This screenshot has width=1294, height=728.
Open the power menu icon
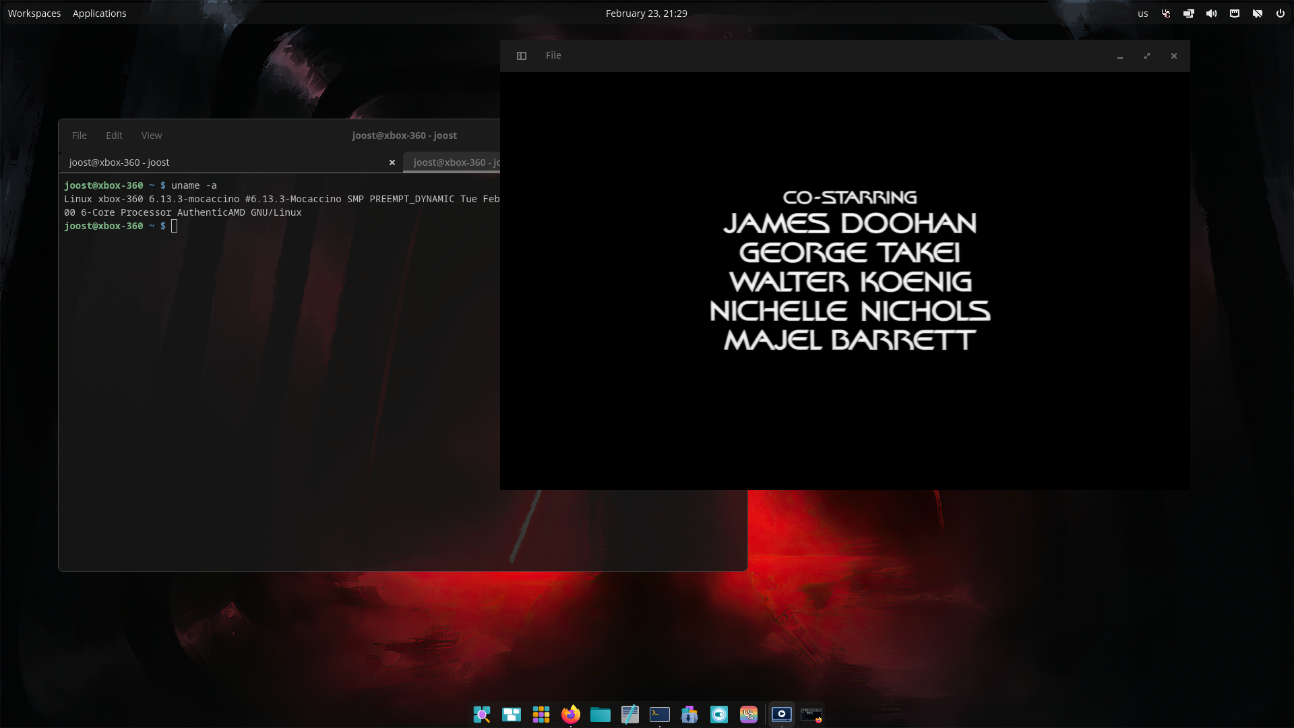1281,13
